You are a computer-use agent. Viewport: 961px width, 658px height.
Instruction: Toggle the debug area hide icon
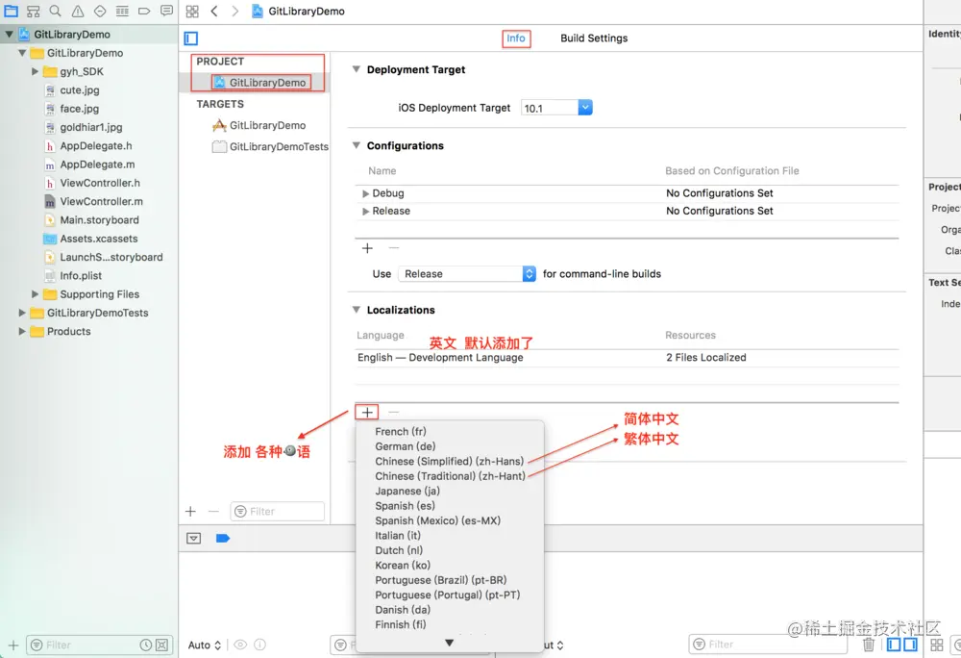[194, 539]
